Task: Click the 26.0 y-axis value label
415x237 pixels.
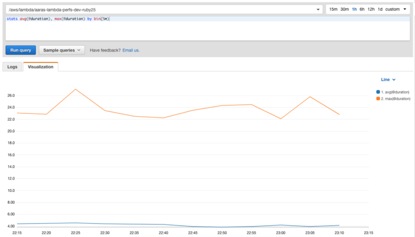Action: [11, 96]
